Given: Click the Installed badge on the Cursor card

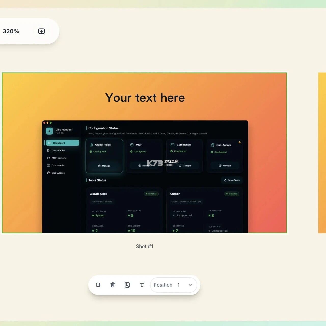Looking at the screenshot, I should [x=232, y=194].
